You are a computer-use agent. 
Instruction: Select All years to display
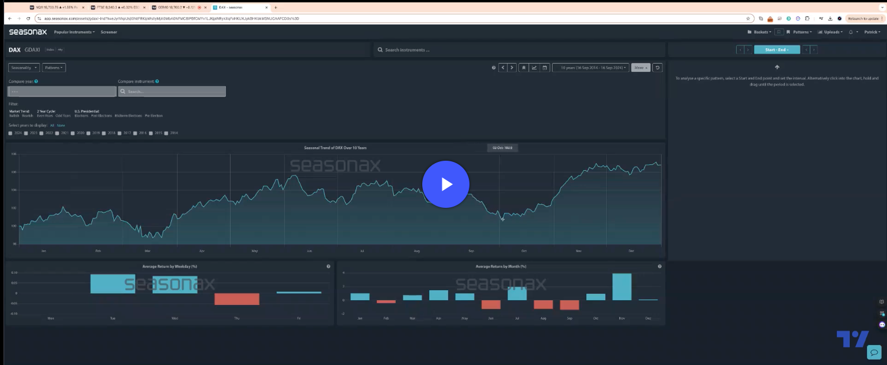52,125
